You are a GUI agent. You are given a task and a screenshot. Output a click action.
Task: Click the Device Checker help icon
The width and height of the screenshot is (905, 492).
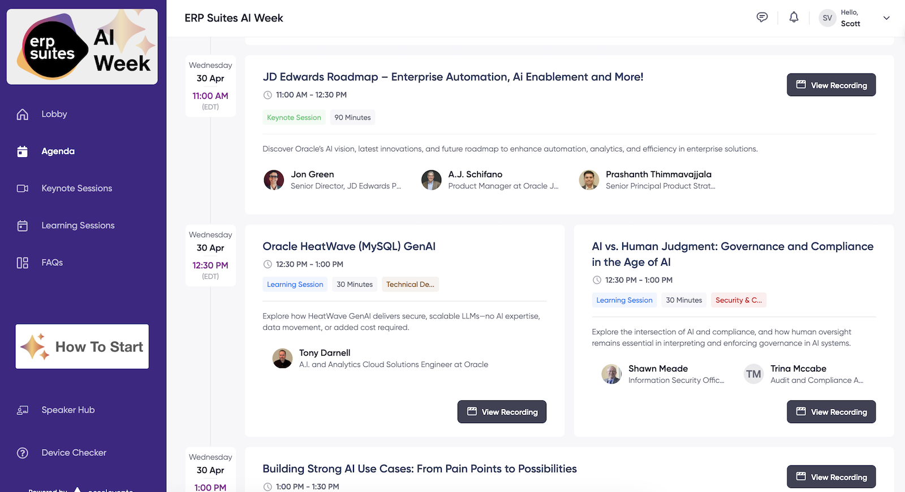coord(23,453)
